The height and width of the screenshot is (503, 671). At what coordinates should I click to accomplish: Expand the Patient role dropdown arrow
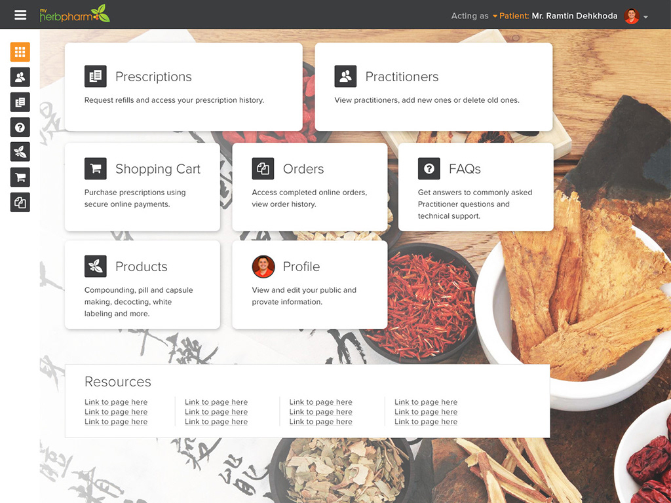pos(495,16)
